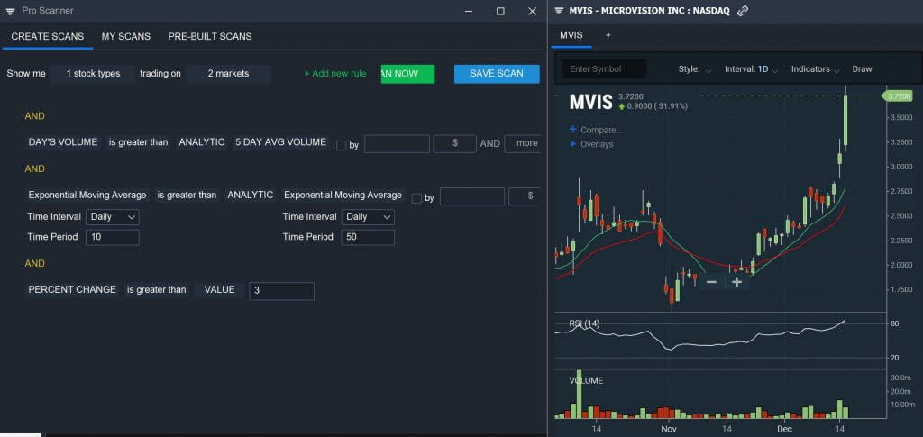Zoom in chart with plus button
The image size is (923, 437).
(x=736, y=282)
